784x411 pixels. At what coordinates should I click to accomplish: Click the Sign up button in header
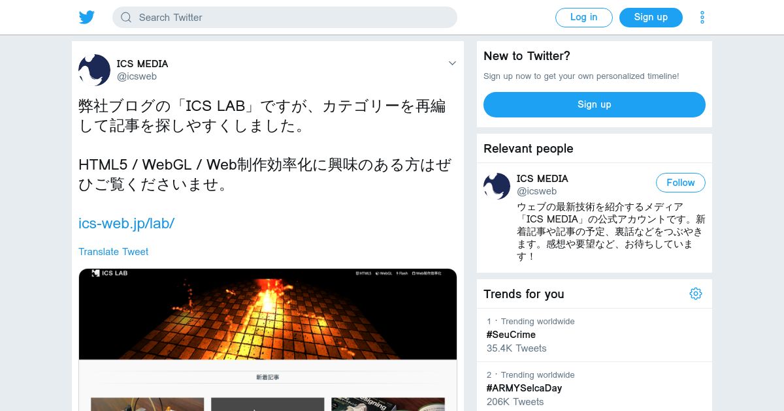651,18
